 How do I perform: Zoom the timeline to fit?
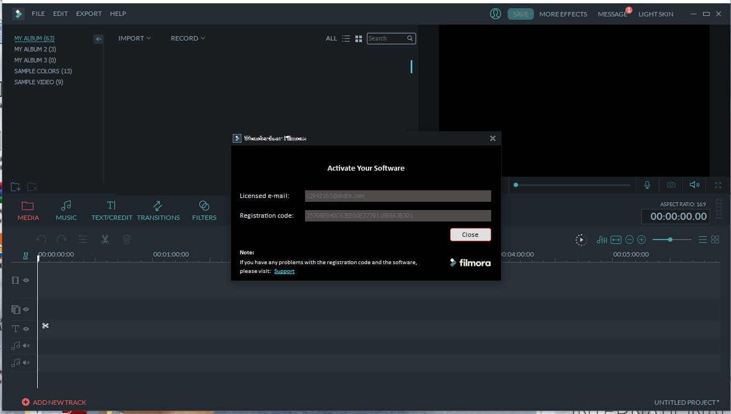click(616, 240)
